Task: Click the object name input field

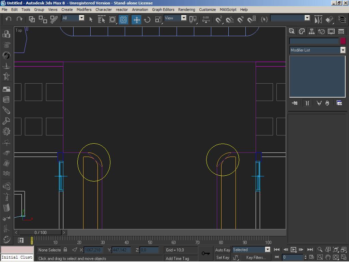Action: coord(314,41)
